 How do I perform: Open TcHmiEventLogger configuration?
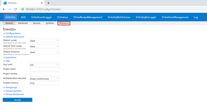click(41, 17)
